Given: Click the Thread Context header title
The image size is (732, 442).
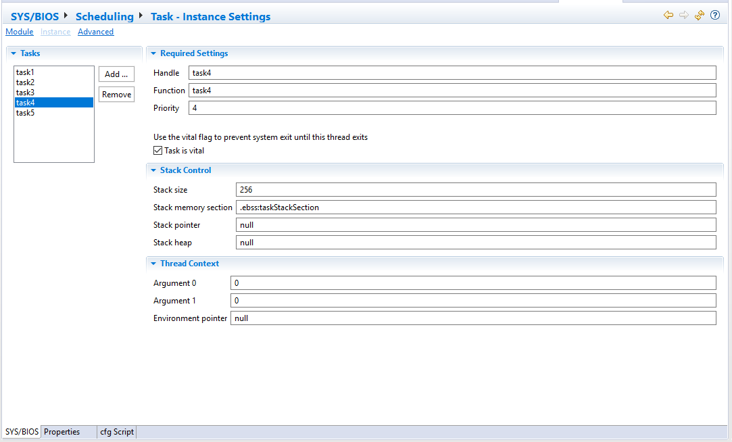Looking at the screenshot, I should (189, 264).
